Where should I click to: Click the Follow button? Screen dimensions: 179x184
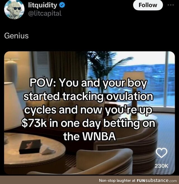pos(148,5)
